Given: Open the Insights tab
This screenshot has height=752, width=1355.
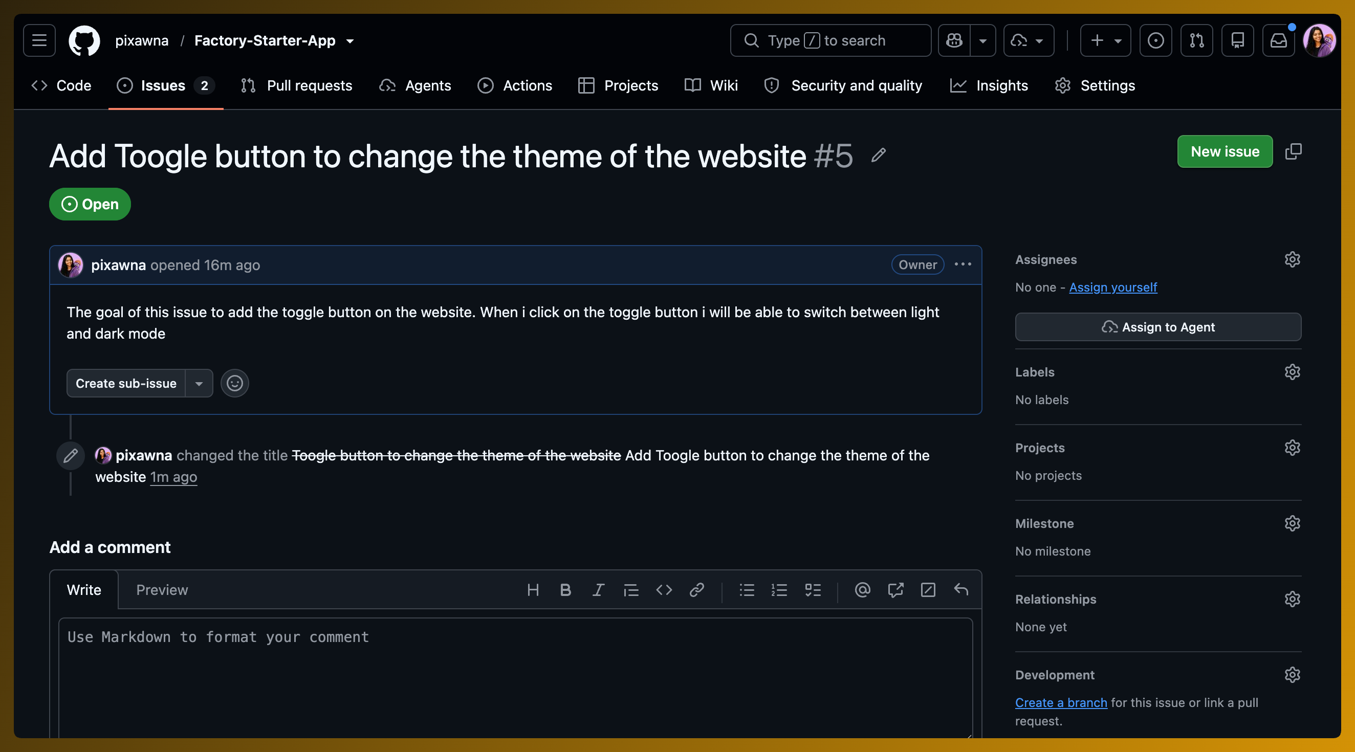Looking at the screenshot, I should coord(989,85).
